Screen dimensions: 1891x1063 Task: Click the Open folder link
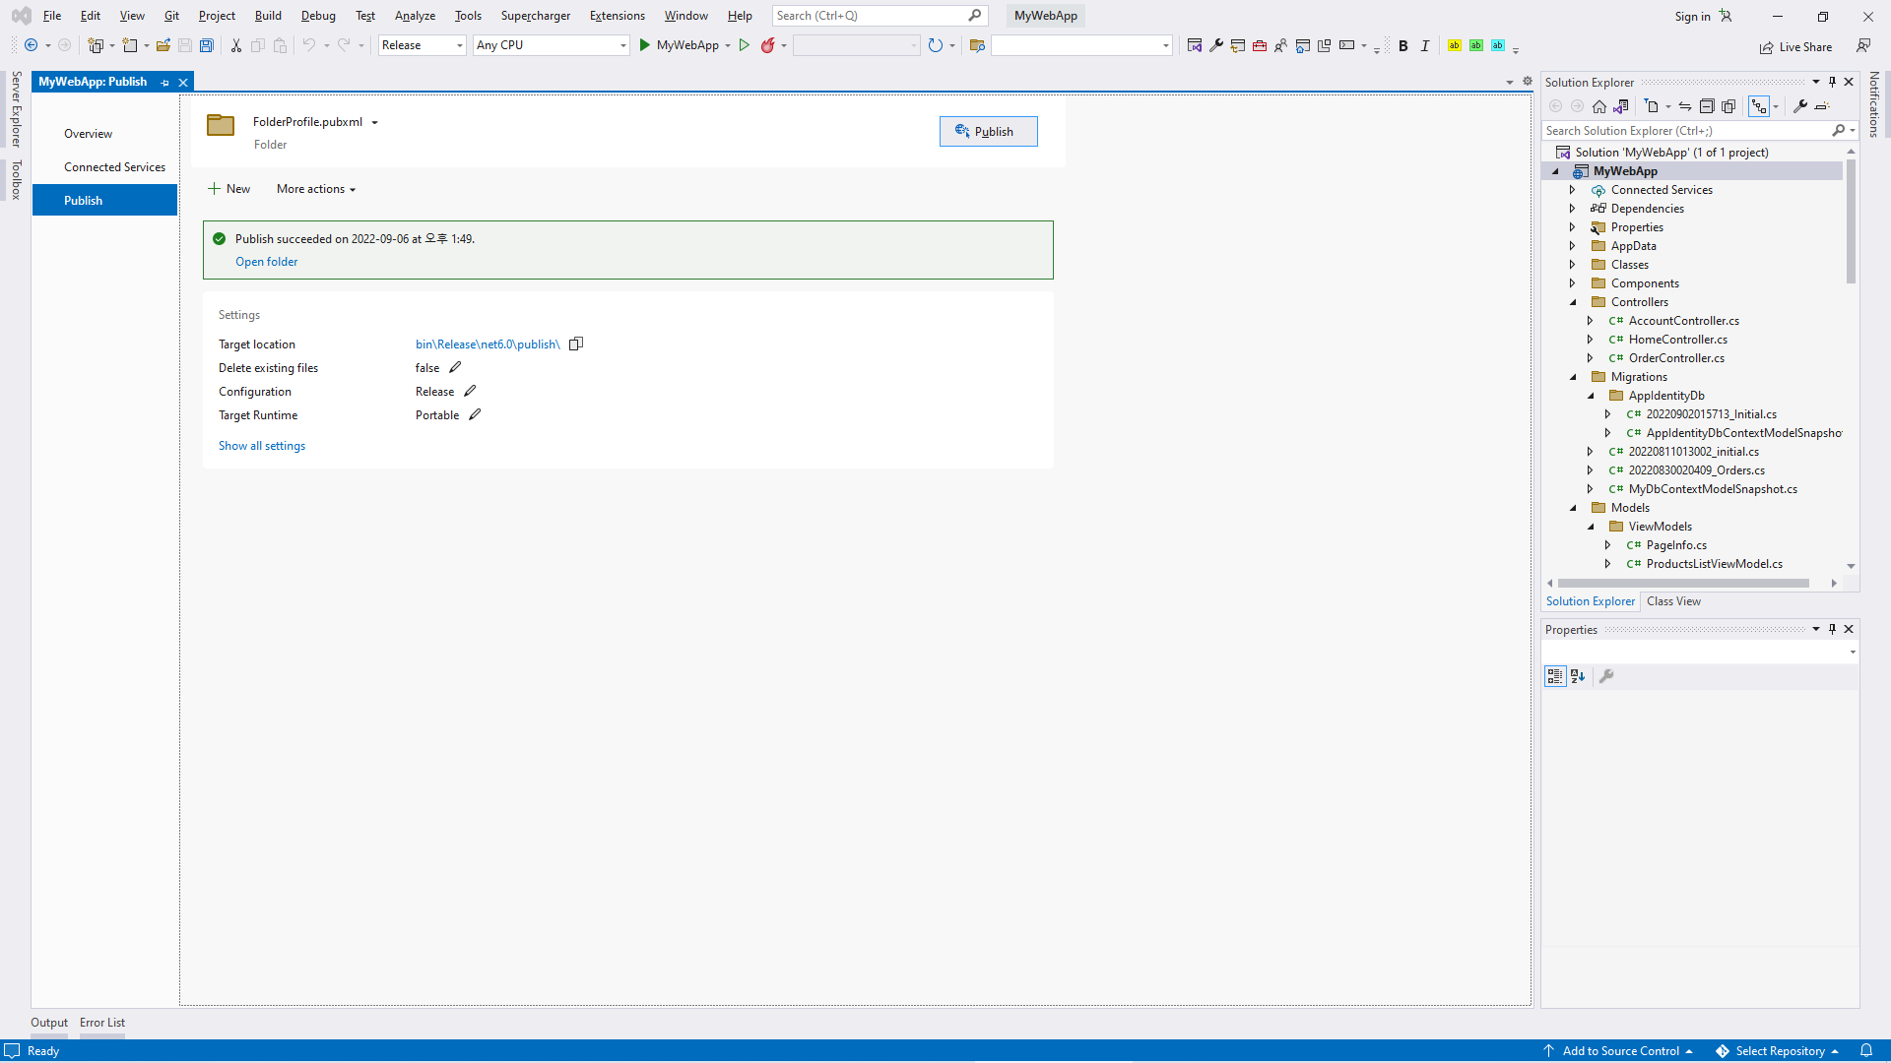[x=266, y=262]
